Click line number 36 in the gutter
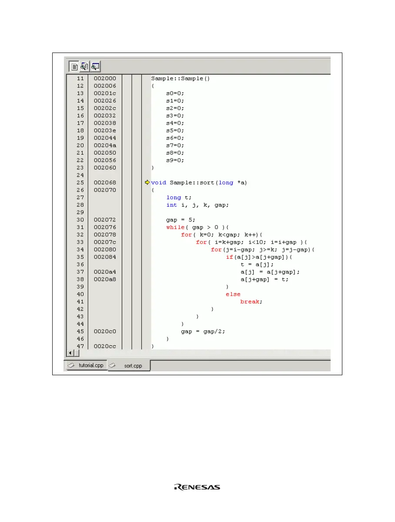This screenshot has height=522, width=395. 80,264
